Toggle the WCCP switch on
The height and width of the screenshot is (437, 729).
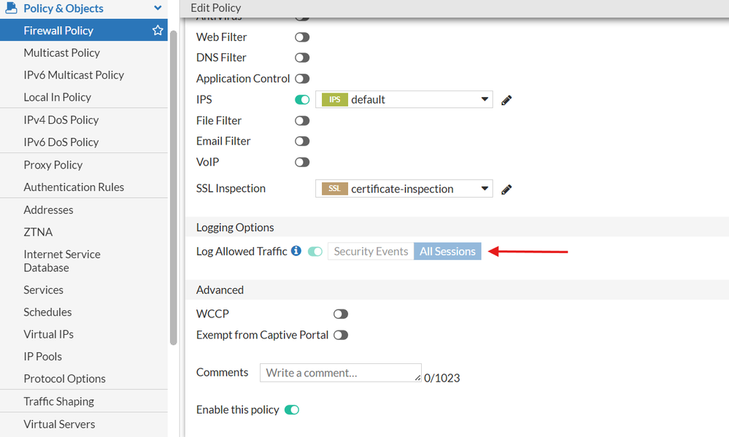coord(340,314)
